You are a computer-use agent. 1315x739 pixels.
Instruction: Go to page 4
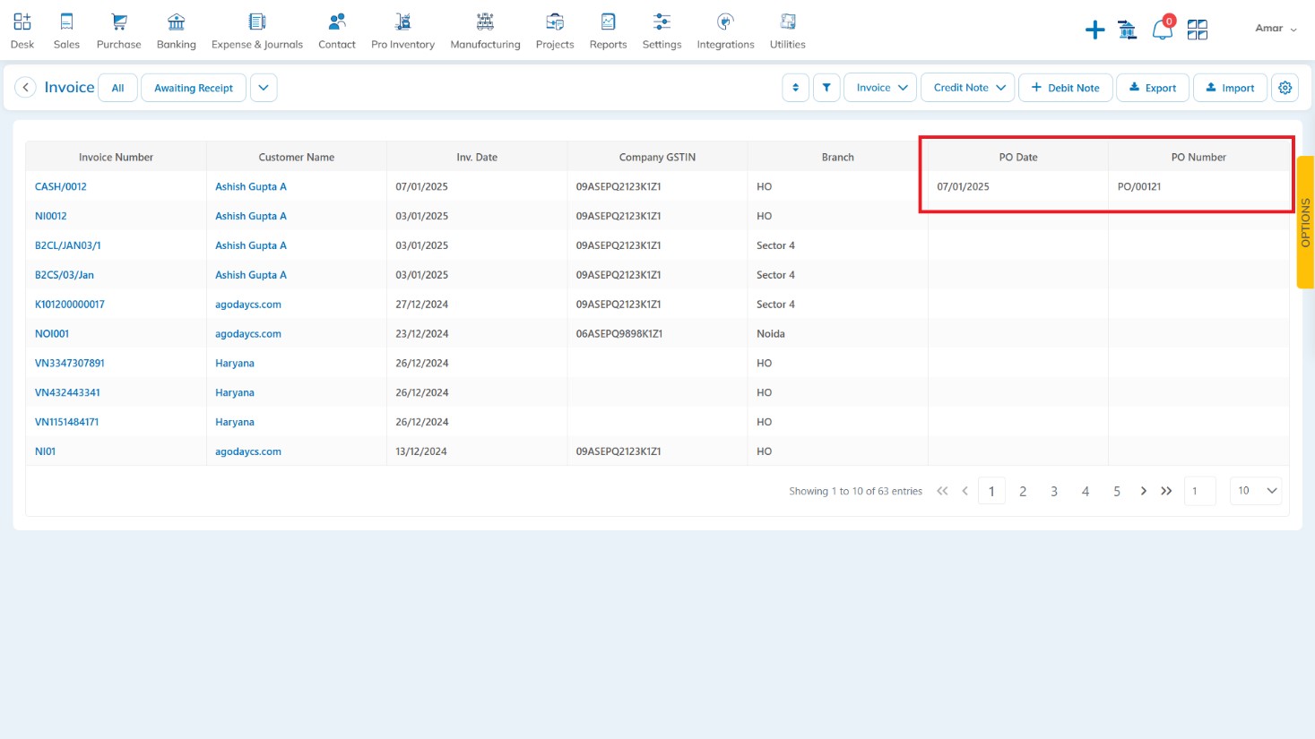[x=1086, y=491]
